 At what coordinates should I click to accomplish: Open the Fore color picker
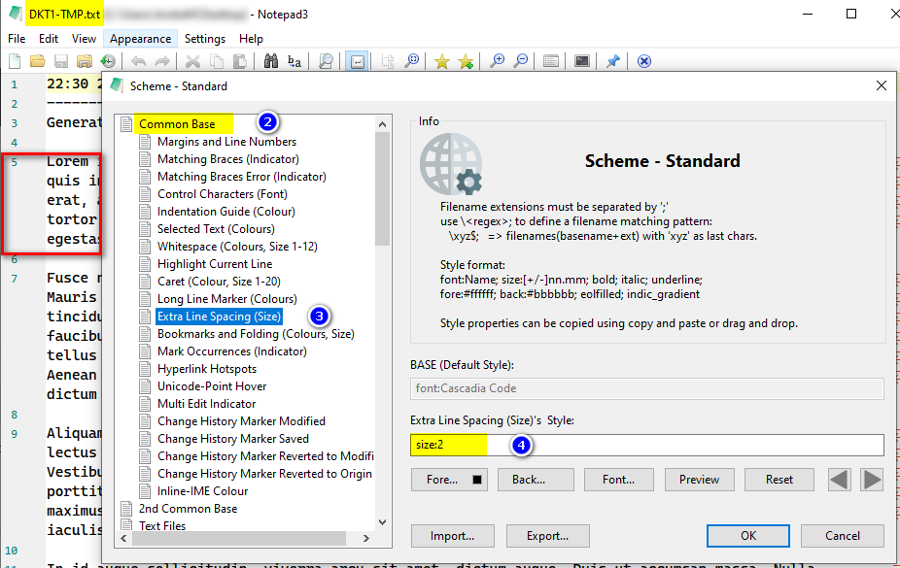(448, 479)
